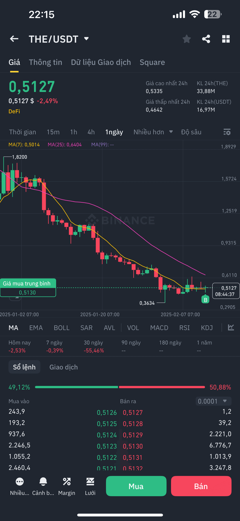The height and width of the screenshot is (521, 240).
Task: Open chart settings icon beside Độ sâu
Action: (227, 132)
